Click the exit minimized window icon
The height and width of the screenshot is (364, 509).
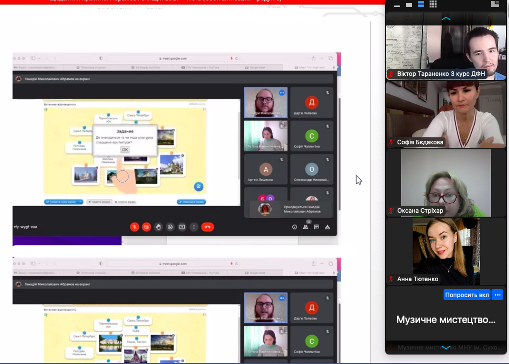pos(495,4)
